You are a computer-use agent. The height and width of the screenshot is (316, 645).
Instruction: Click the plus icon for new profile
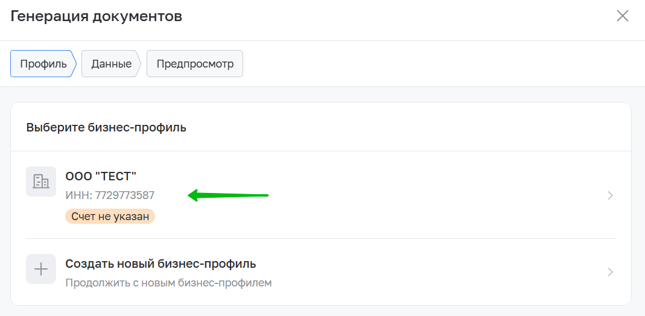[40, 269]
